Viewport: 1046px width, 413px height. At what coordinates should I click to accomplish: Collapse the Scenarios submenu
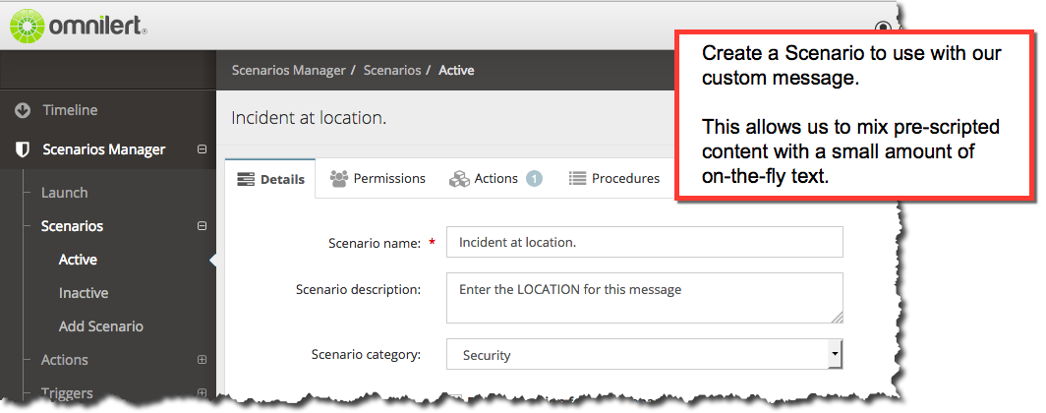pos(203,226)
